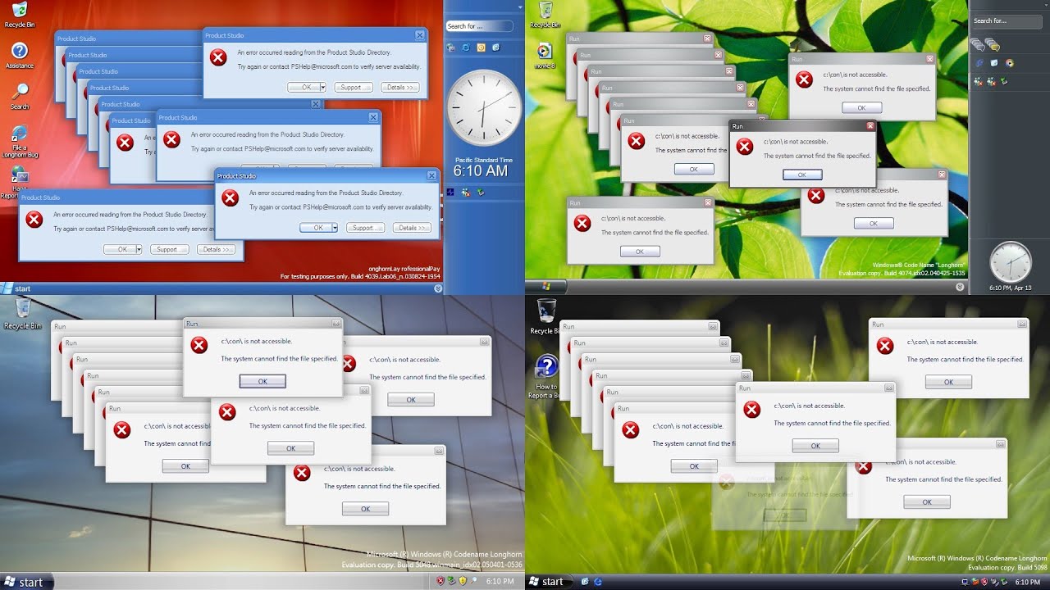Click OK in center front Run dialog, build 5098
The image size is (1050, 590).
click(815, 446)
